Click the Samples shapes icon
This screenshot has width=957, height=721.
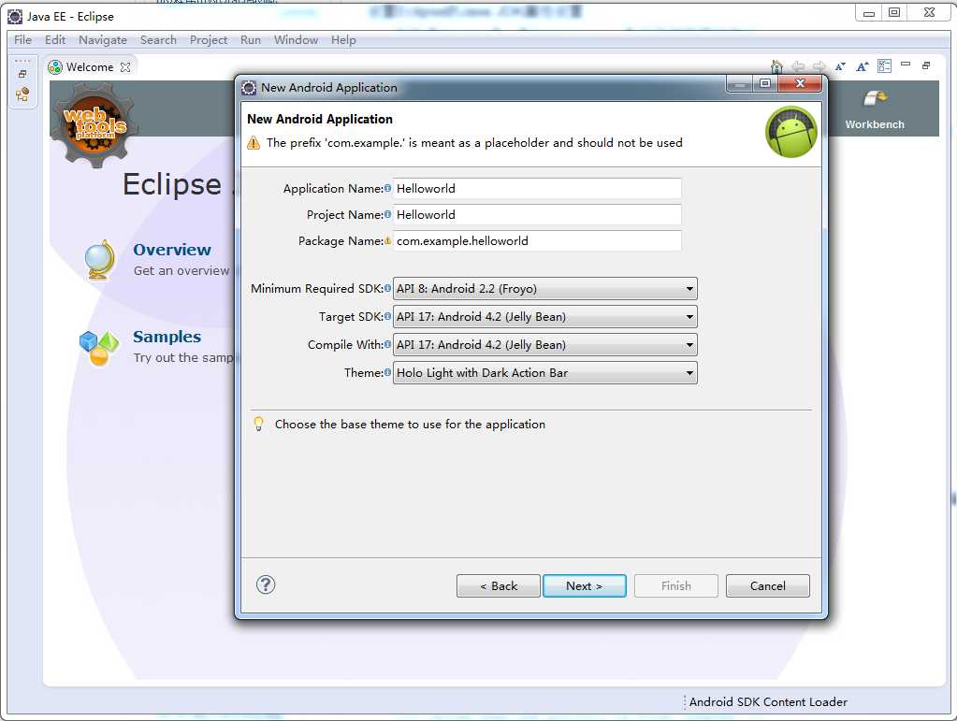coord(98,348)
